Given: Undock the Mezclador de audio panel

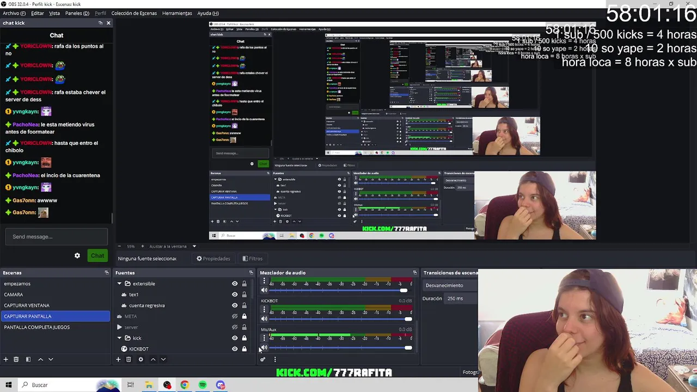Looking at the screenshot, I should [x=415, y=273].
